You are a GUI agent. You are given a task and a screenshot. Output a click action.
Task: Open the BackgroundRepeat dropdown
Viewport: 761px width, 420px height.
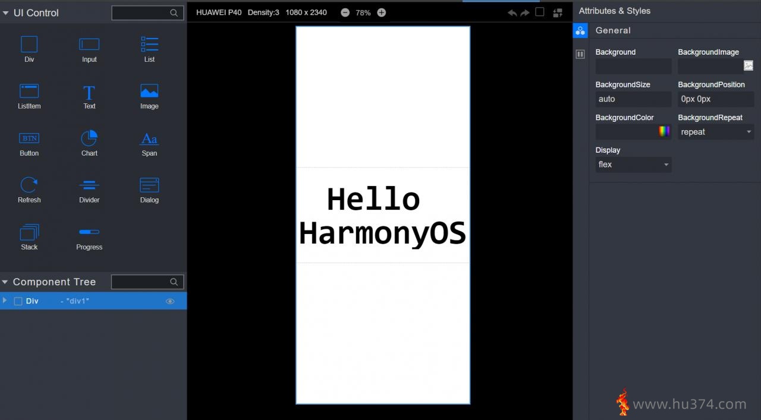(x=716, y=132)
